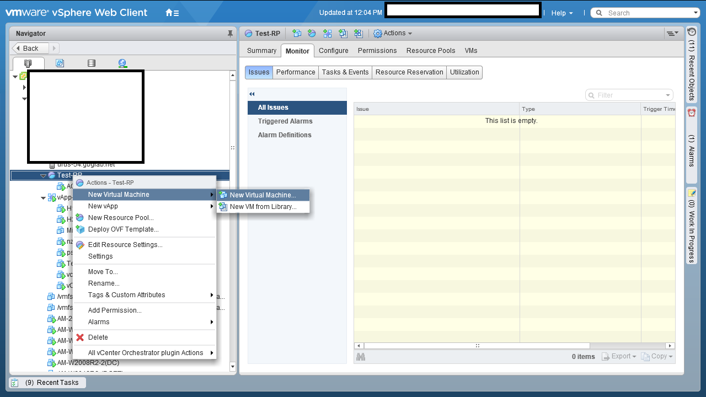Open the Storage navigator tab

(92, 63)
